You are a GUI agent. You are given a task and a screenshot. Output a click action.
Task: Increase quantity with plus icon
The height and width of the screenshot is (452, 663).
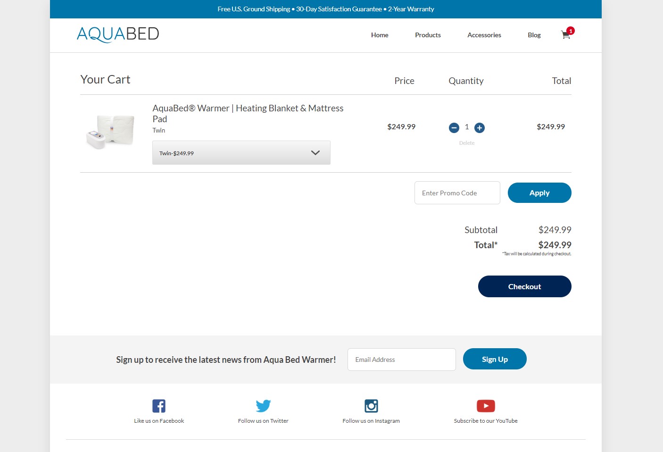point(480,128)
